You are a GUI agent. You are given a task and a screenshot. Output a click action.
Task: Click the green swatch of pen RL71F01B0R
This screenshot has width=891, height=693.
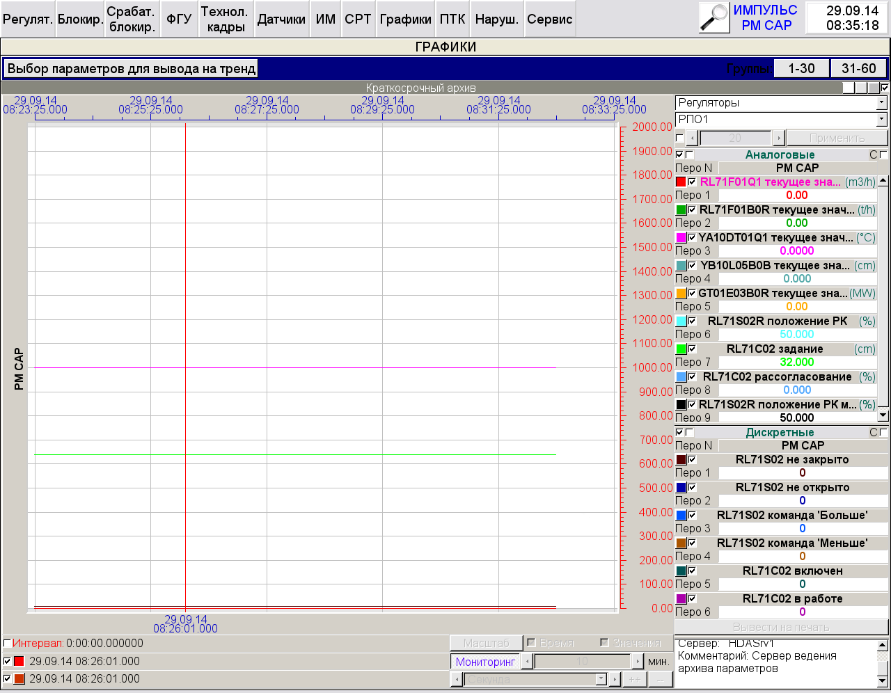coord(681,209)
